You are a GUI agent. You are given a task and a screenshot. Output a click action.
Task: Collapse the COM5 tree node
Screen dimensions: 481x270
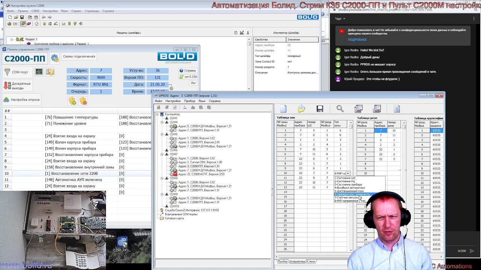click(x=162, y=134)
